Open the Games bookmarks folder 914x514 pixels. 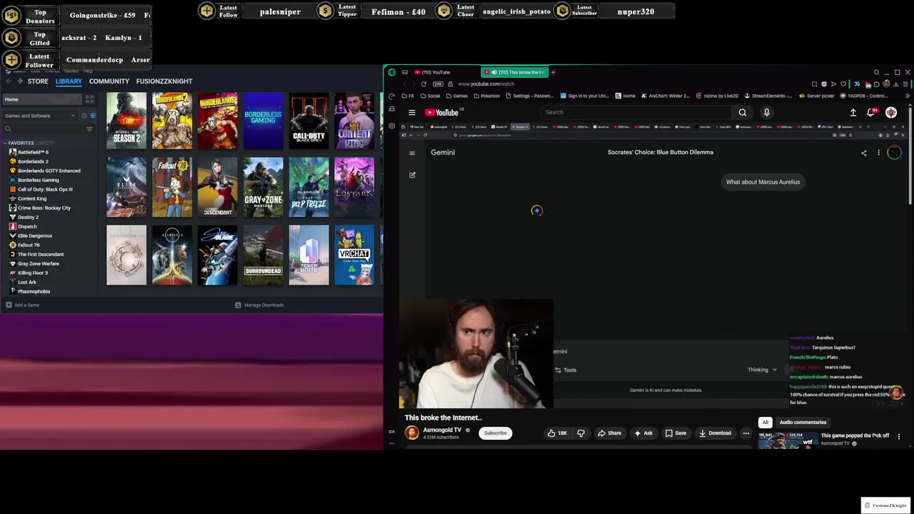pos(456,96)
